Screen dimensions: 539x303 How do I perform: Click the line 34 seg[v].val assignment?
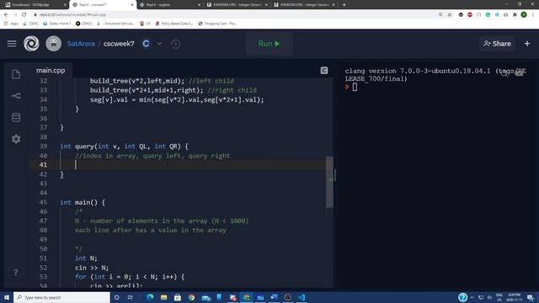pyautogui.click(x=177, y=100)
